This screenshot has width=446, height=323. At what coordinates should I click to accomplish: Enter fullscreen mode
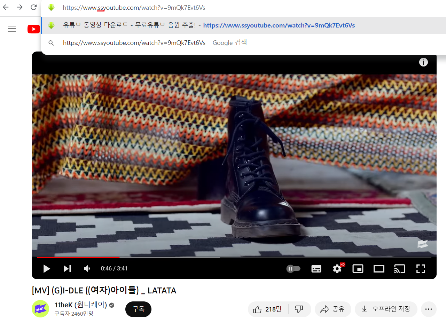pos(421,268)
